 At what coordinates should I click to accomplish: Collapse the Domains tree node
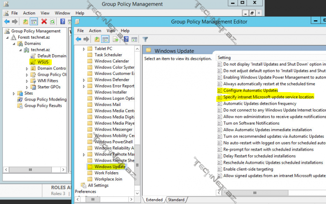(x=14, y=44)
